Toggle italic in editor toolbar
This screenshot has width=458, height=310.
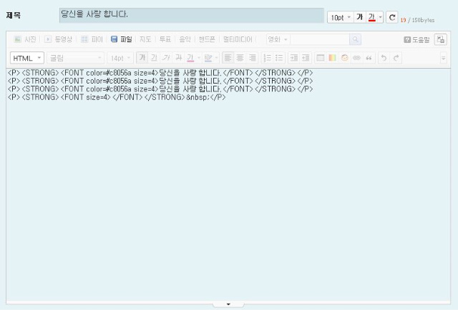click(x=166, y=58)
